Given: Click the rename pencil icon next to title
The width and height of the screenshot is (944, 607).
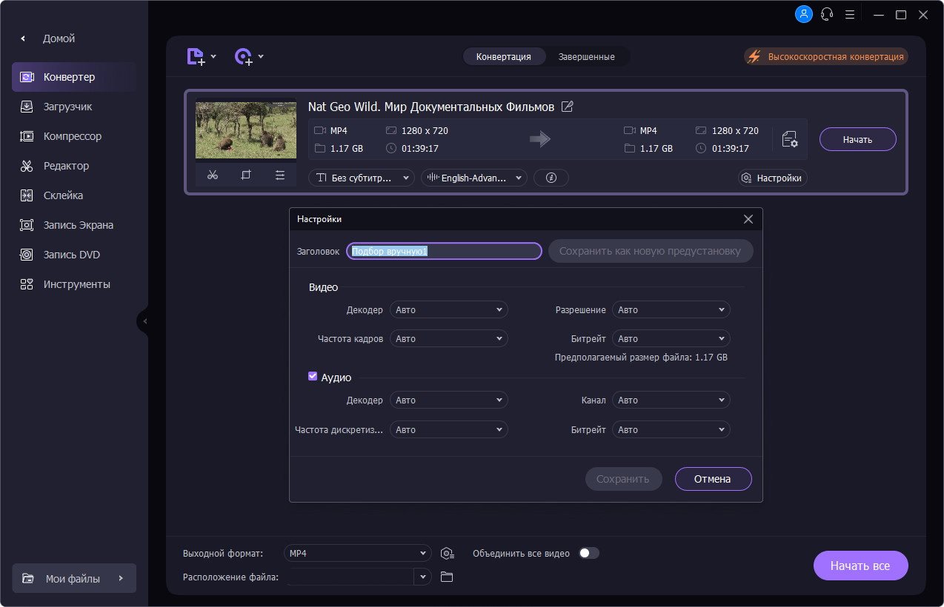Looking at the screenshot, I should coord(568,107).
